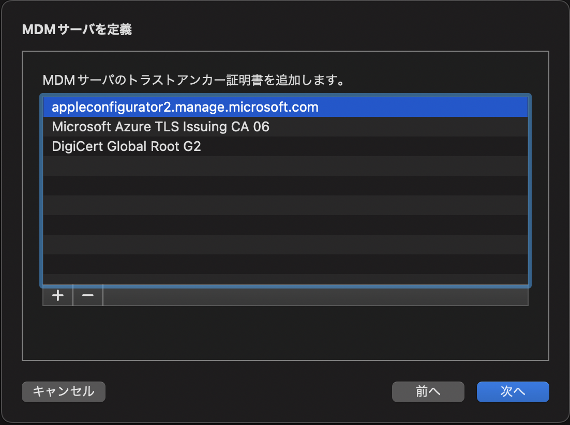This screenshot has width=570, height=425.
Task: Click the キャンセル button
Action: tap(64, 391)
